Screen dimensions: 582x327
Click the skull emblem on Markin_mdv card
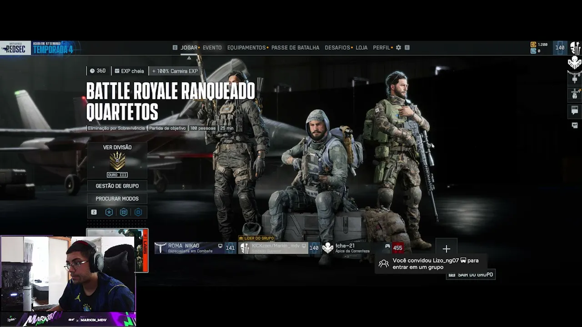pos(245,248)
